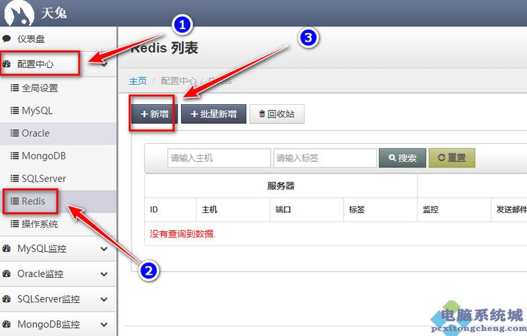Image resolution: width=527 pixels, height=336 pixels.
Task: Click list icon next to MongoDB
Action: click(15, 156)
